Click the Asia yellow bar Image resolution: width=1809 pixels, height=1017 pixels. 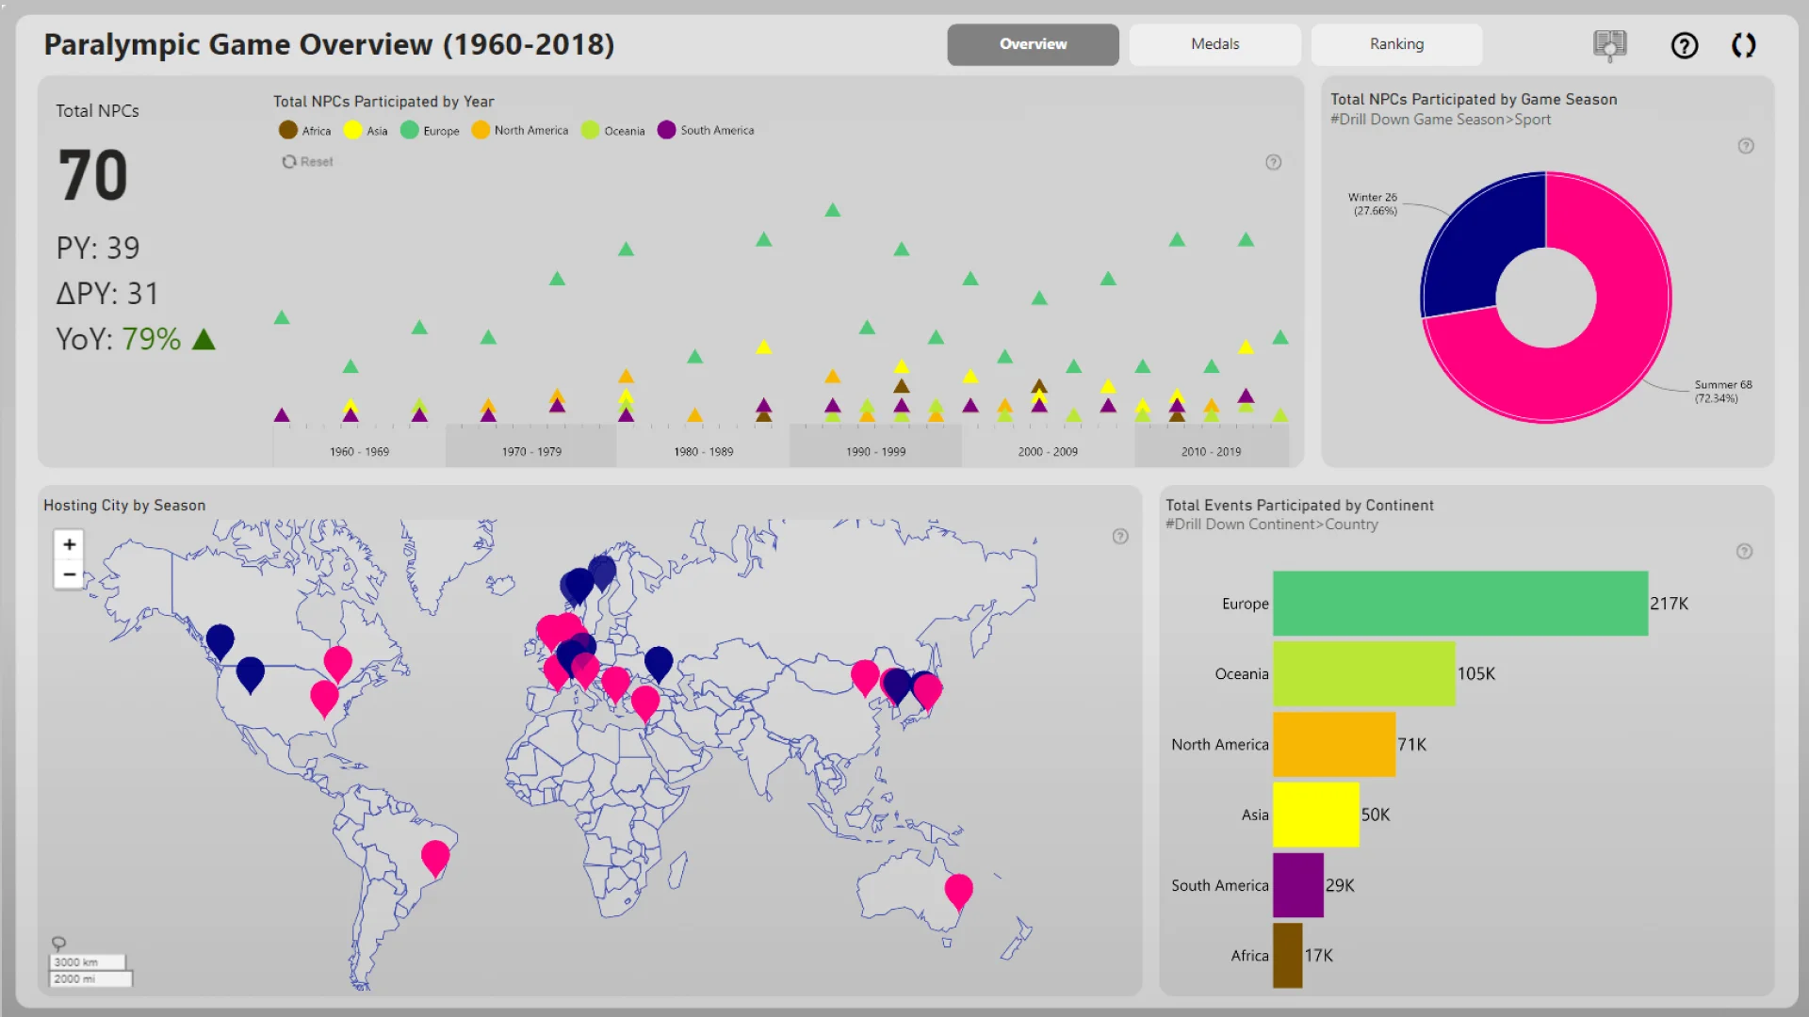coord(1316,815)
